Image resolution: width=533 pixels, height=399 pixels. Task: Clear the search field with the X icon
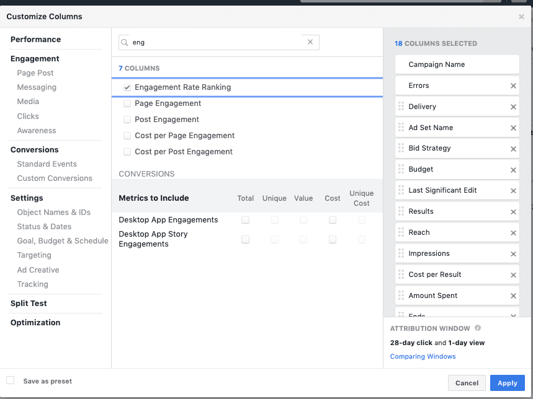[x=311, y=42]
